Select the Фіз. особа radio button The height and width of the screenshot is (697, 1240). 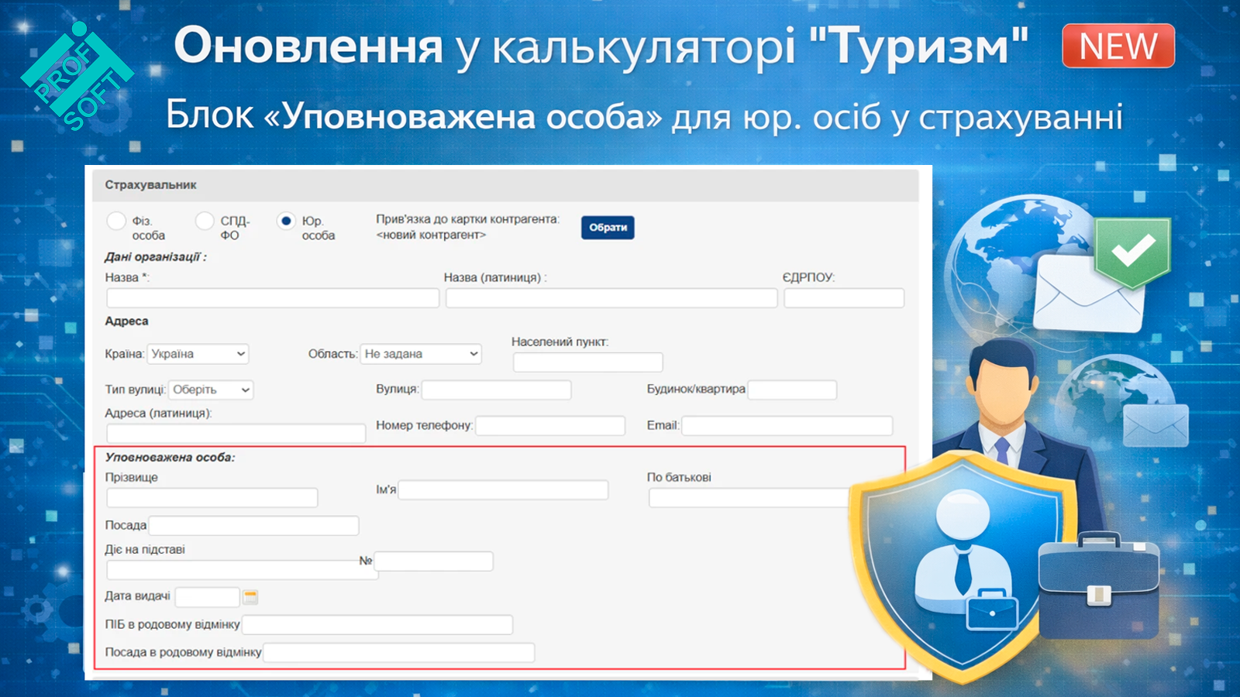point(116,221)
